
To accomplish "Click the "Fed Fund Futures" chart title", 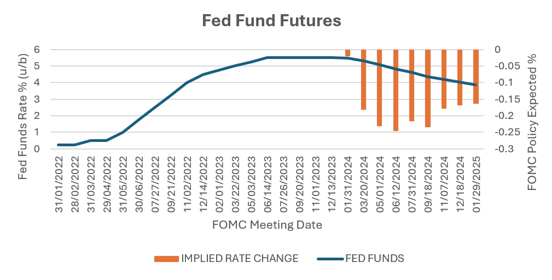I will (x=271, y=21).
